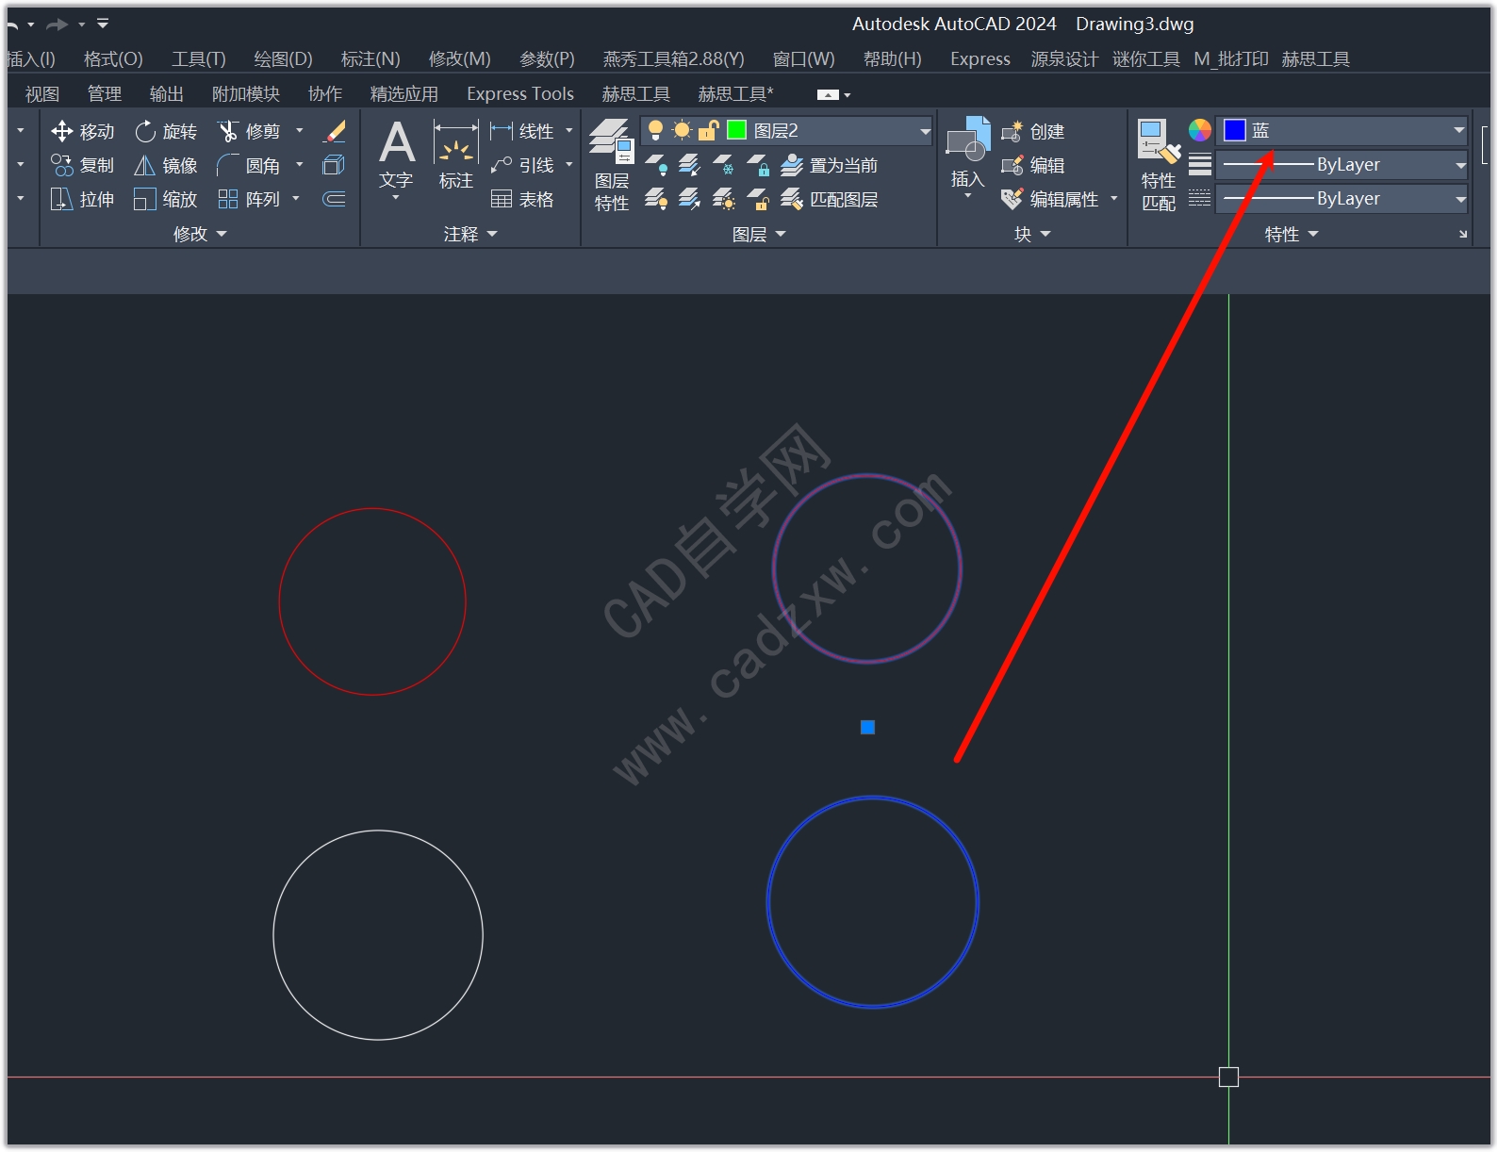This screenshot has height=1152, width=1498.
Task: Click the color wheel icon in Properties
Action: [x=1199, y=130]
